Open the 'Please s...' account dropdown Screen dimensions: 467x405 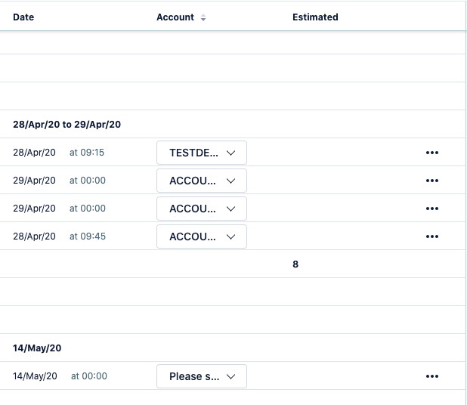coord(202,376)
